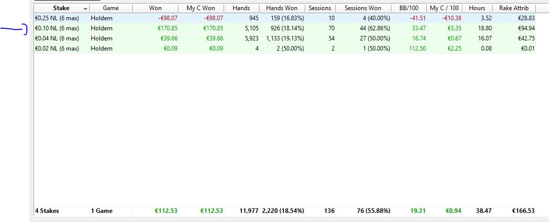549x222 pixels.
Task: Click the 1,133 (19.13%) hands won cell
Action: (x=285, y=38)
